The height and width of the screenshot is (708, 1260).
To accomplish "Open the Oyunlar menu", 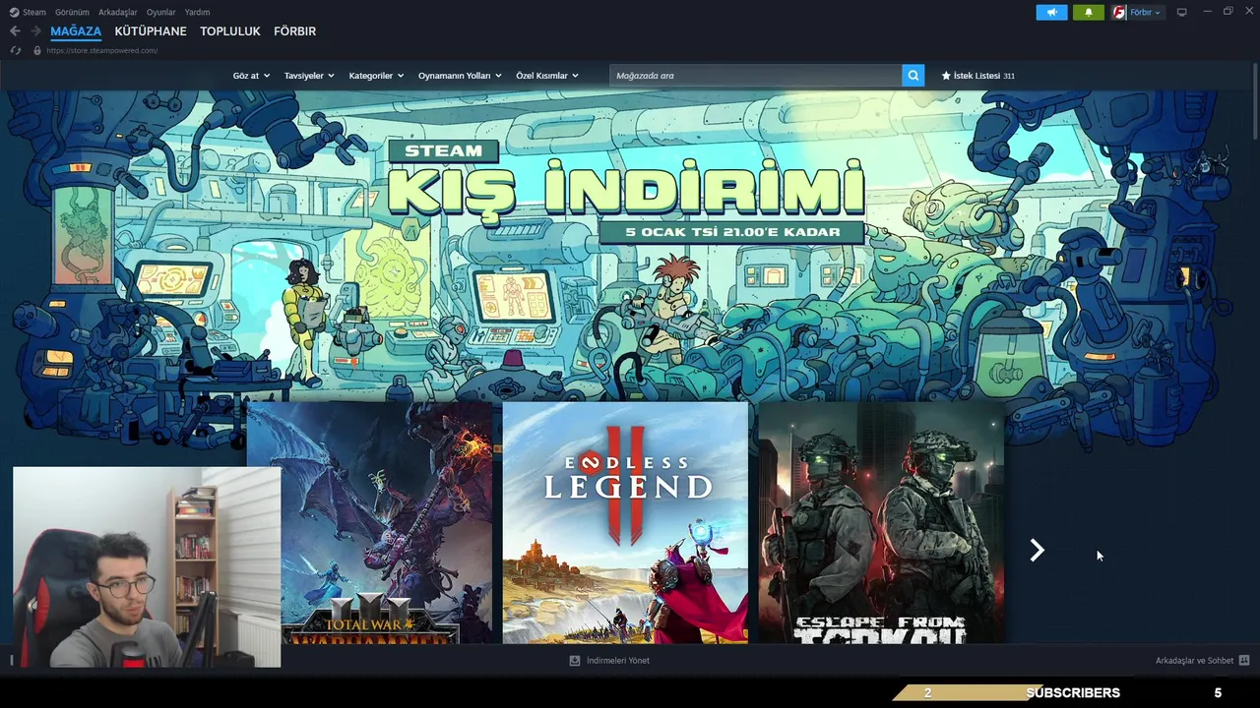I will pyautogui.click(x=160, y=12).
